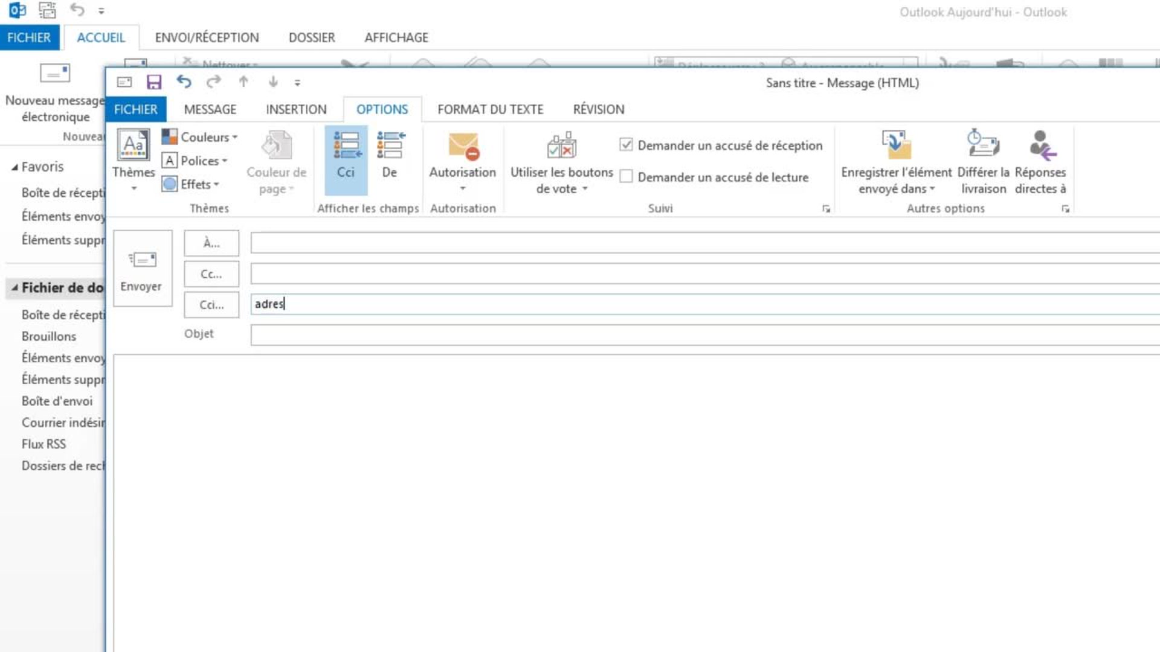
Task: Open the FORMAT DU TEXTE tab
Action: click(x=490, y=109)
